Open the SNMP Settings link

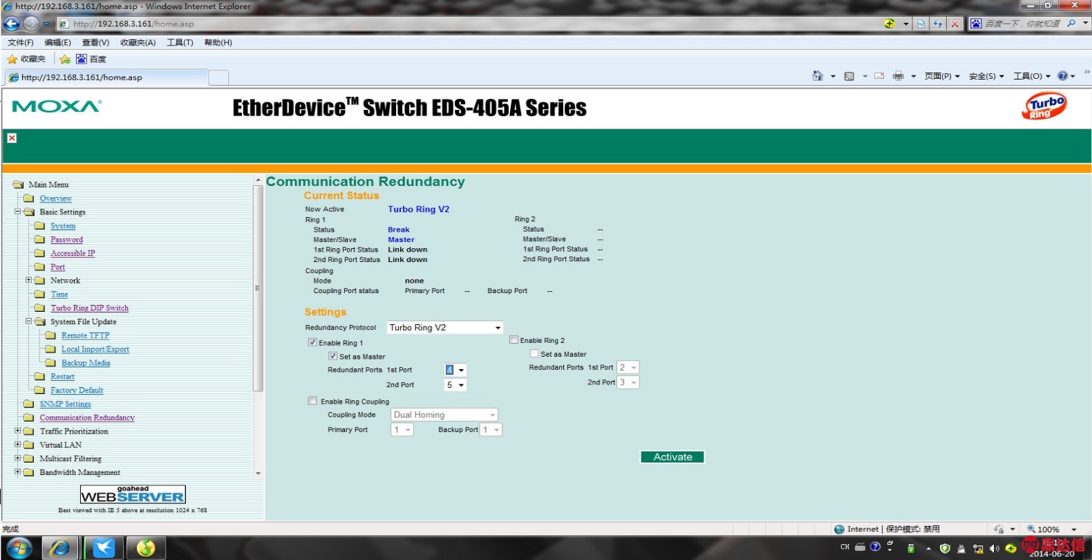(x=65, y=404)
